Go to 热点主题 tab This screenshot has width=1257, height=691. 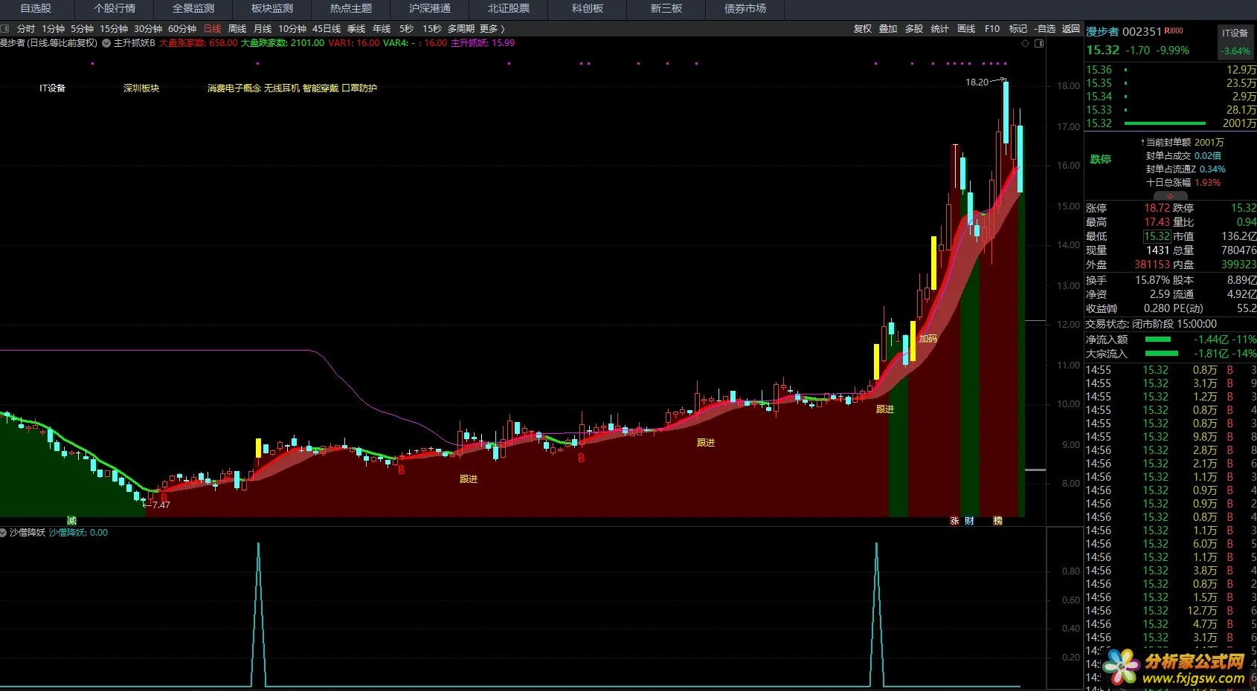tap(351, 9)
